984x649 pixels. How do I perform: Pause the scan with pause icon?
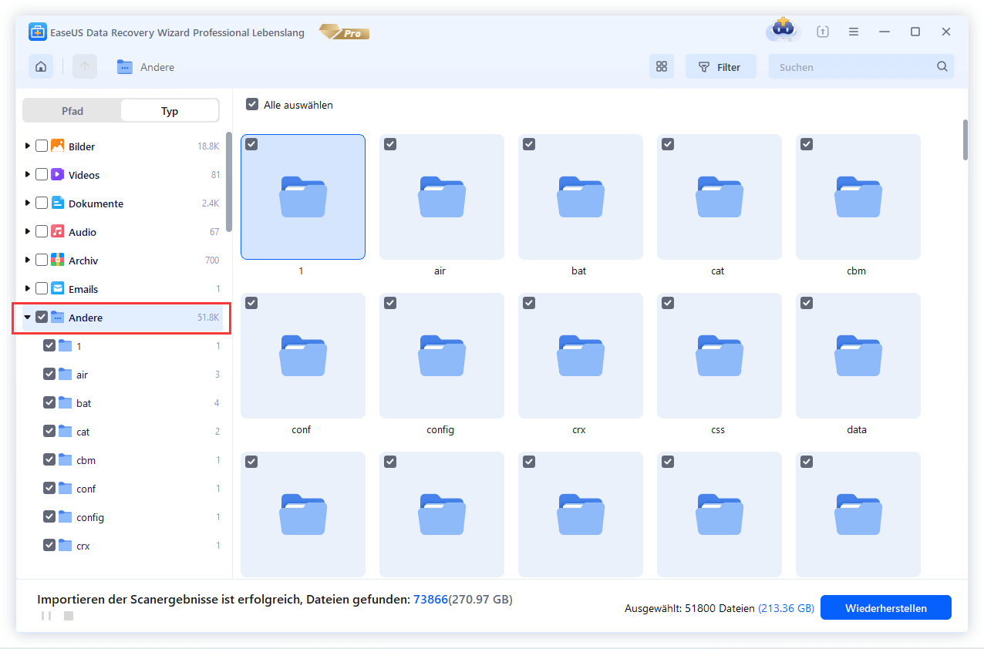45,616
